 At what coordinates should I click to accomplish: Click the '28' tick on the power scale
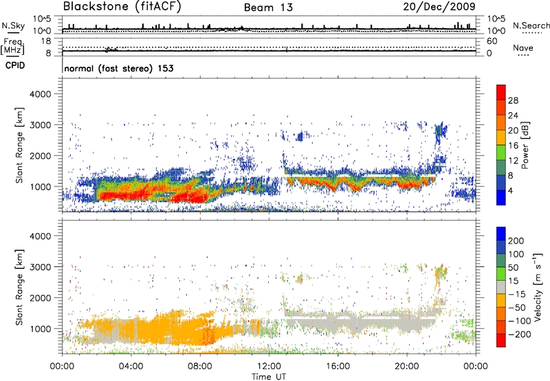pyautogui.click(x=513, y=100)
